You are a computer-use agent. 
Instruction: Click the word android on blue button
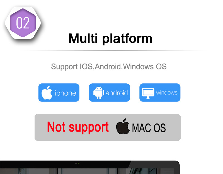click(x=117, y=93)
